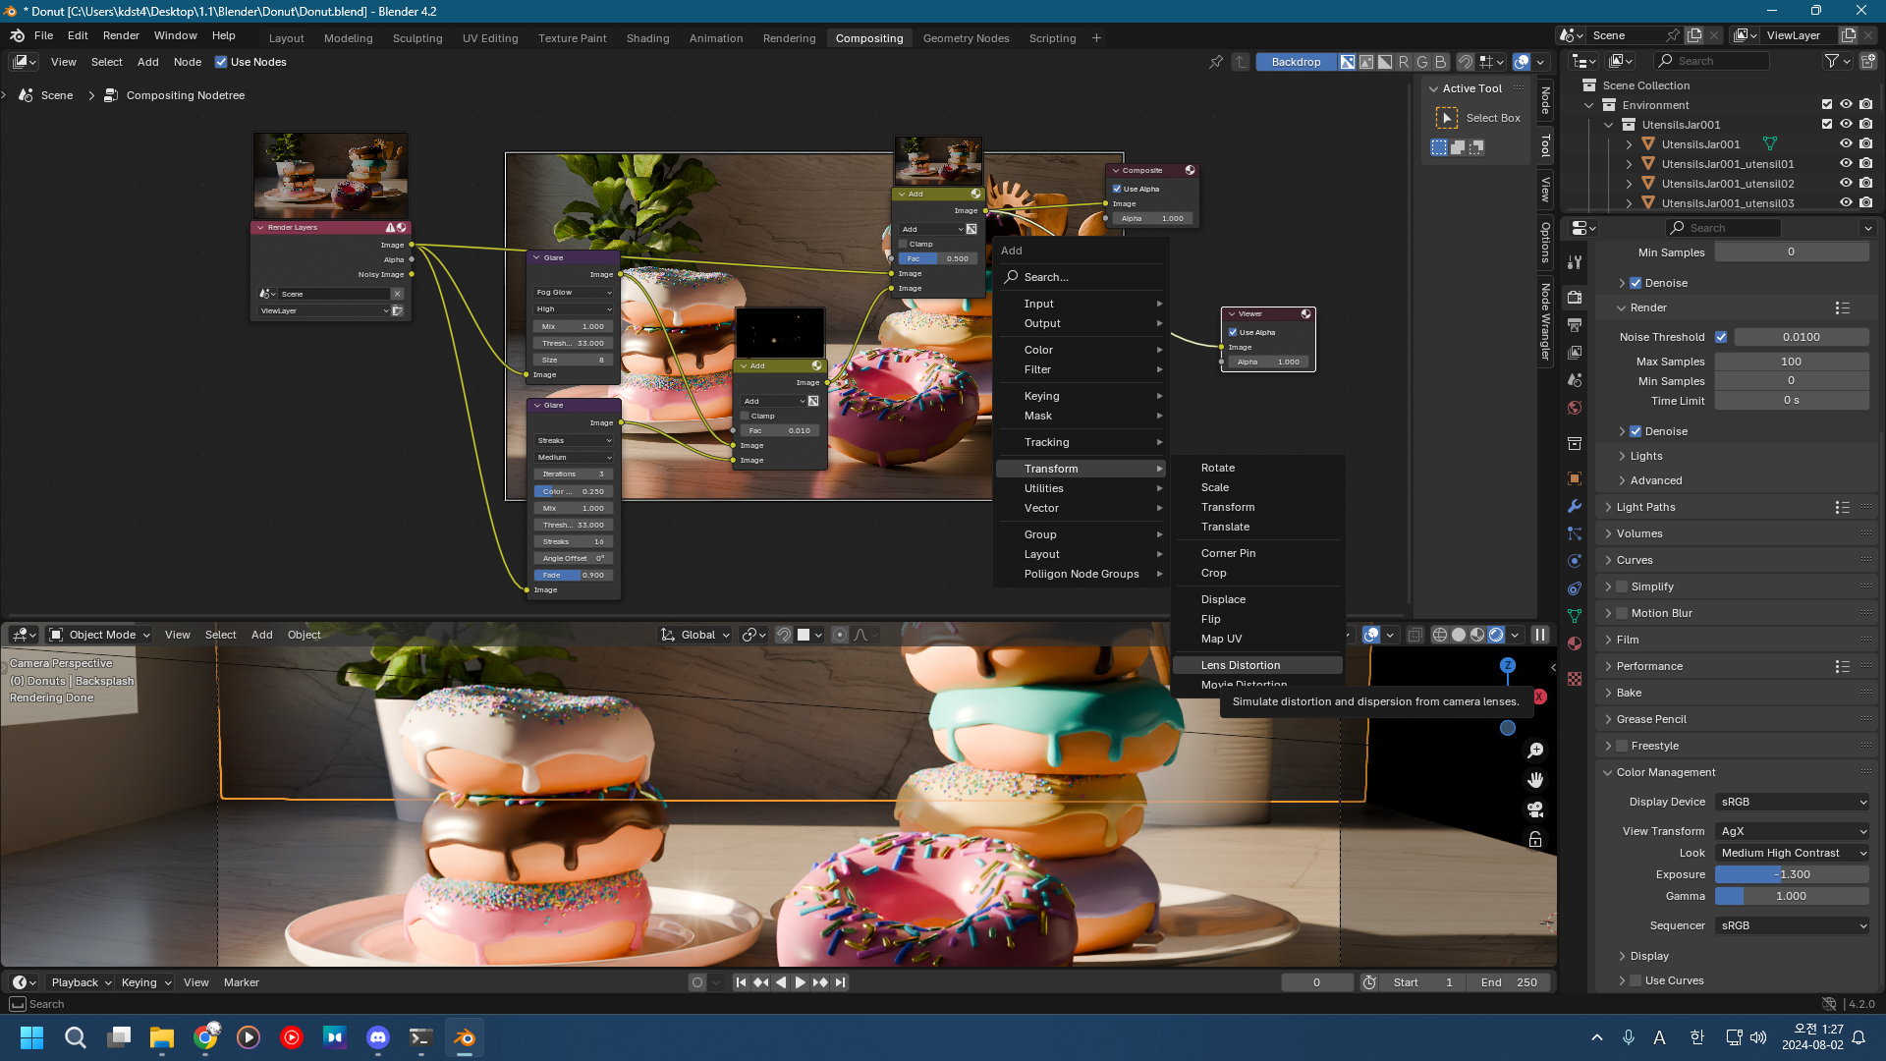Expand UtensilsJar001_utensil01 tree item

(1629, 164)
